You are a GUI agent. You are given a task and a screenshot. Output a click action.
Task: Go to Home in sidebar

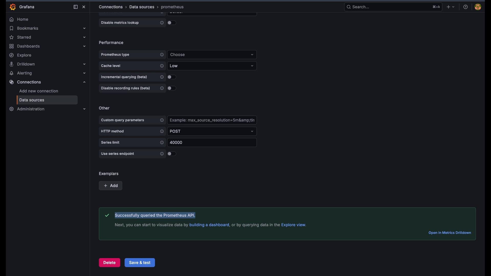[23, 19]
